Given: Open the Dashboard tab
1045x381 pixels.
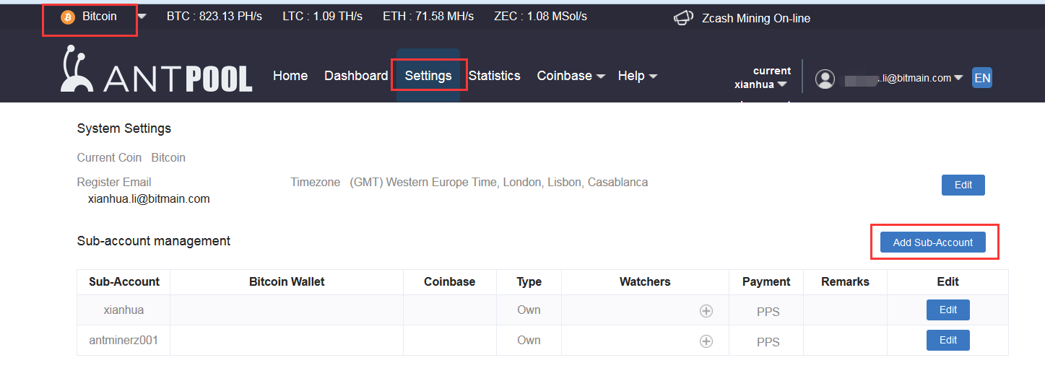Looking at the screenshot, I should tap(356, 76).
